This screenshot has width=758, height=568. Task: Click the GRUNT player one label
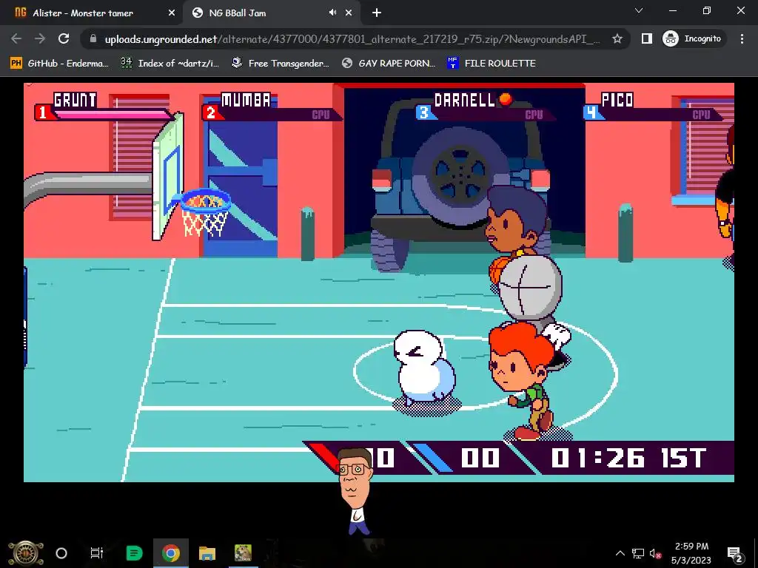click(x=75, y=100)
